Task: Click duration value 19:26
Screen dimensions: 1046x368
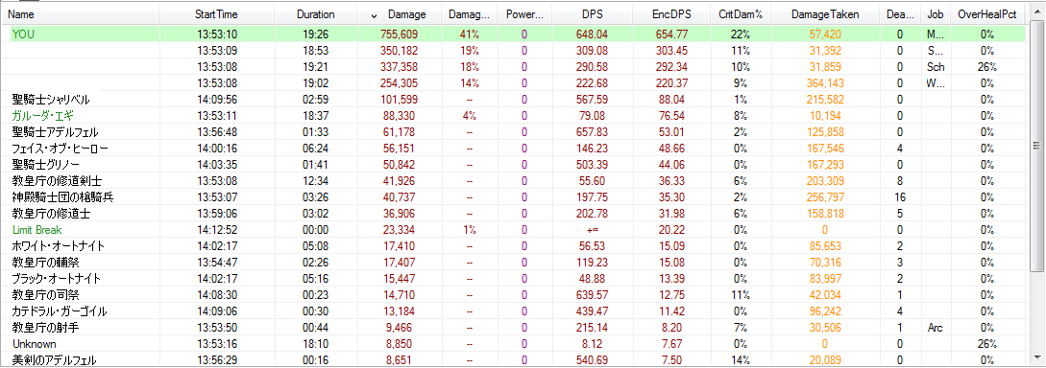Action: tap(316, 34)
